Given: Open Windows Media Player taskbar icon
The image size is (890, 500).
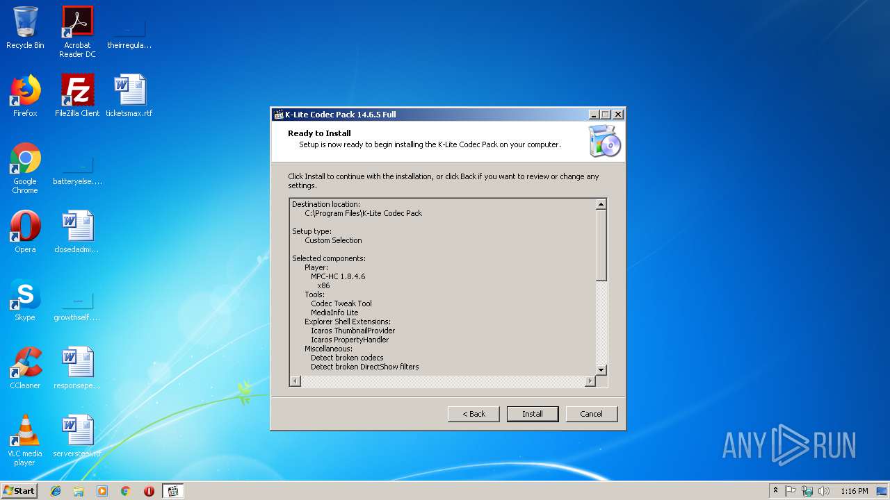Looking at the screenshot, I should coord(102,491).
